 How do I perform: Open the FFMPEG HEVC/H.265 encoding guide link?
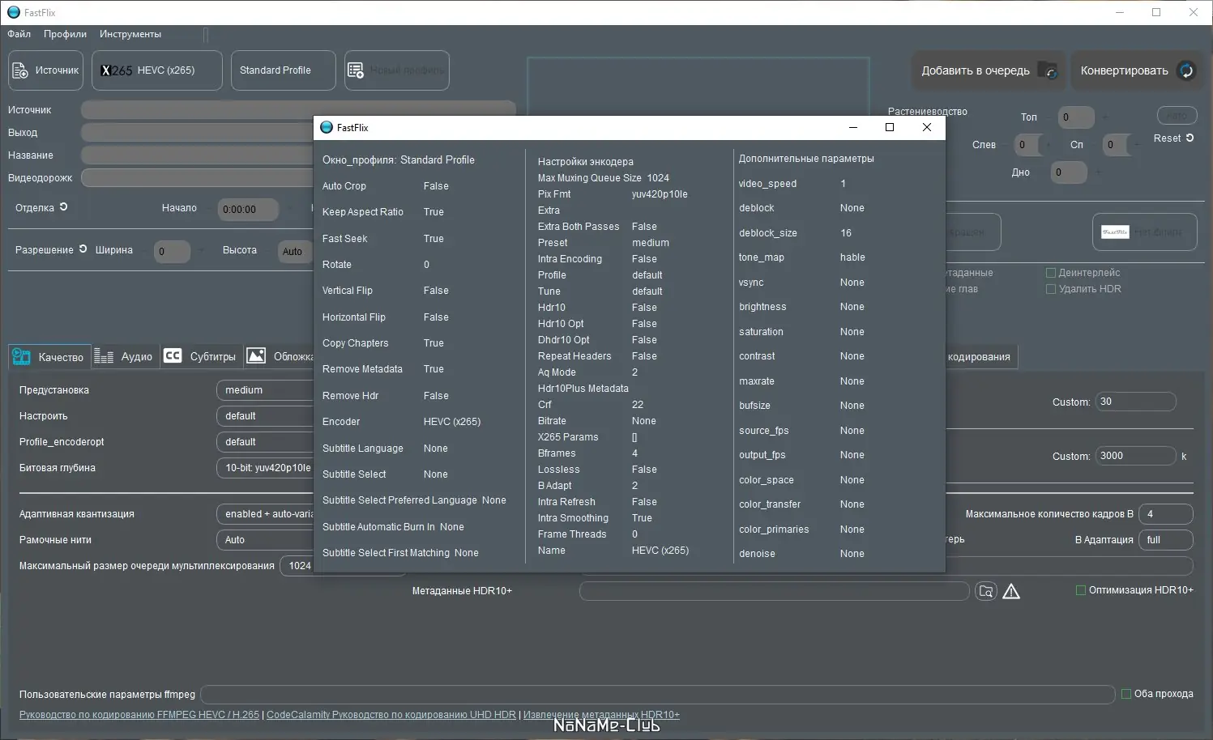pos(139,715)
